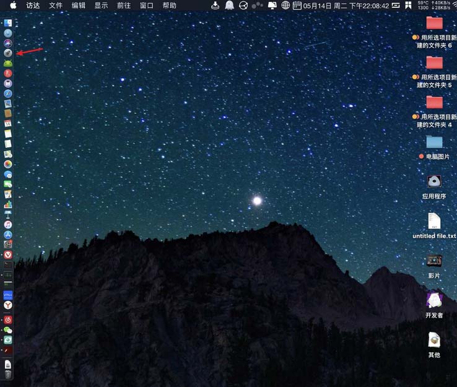Select folder 用所选项目新建的文件夹 5

click(x=434, y=72)
